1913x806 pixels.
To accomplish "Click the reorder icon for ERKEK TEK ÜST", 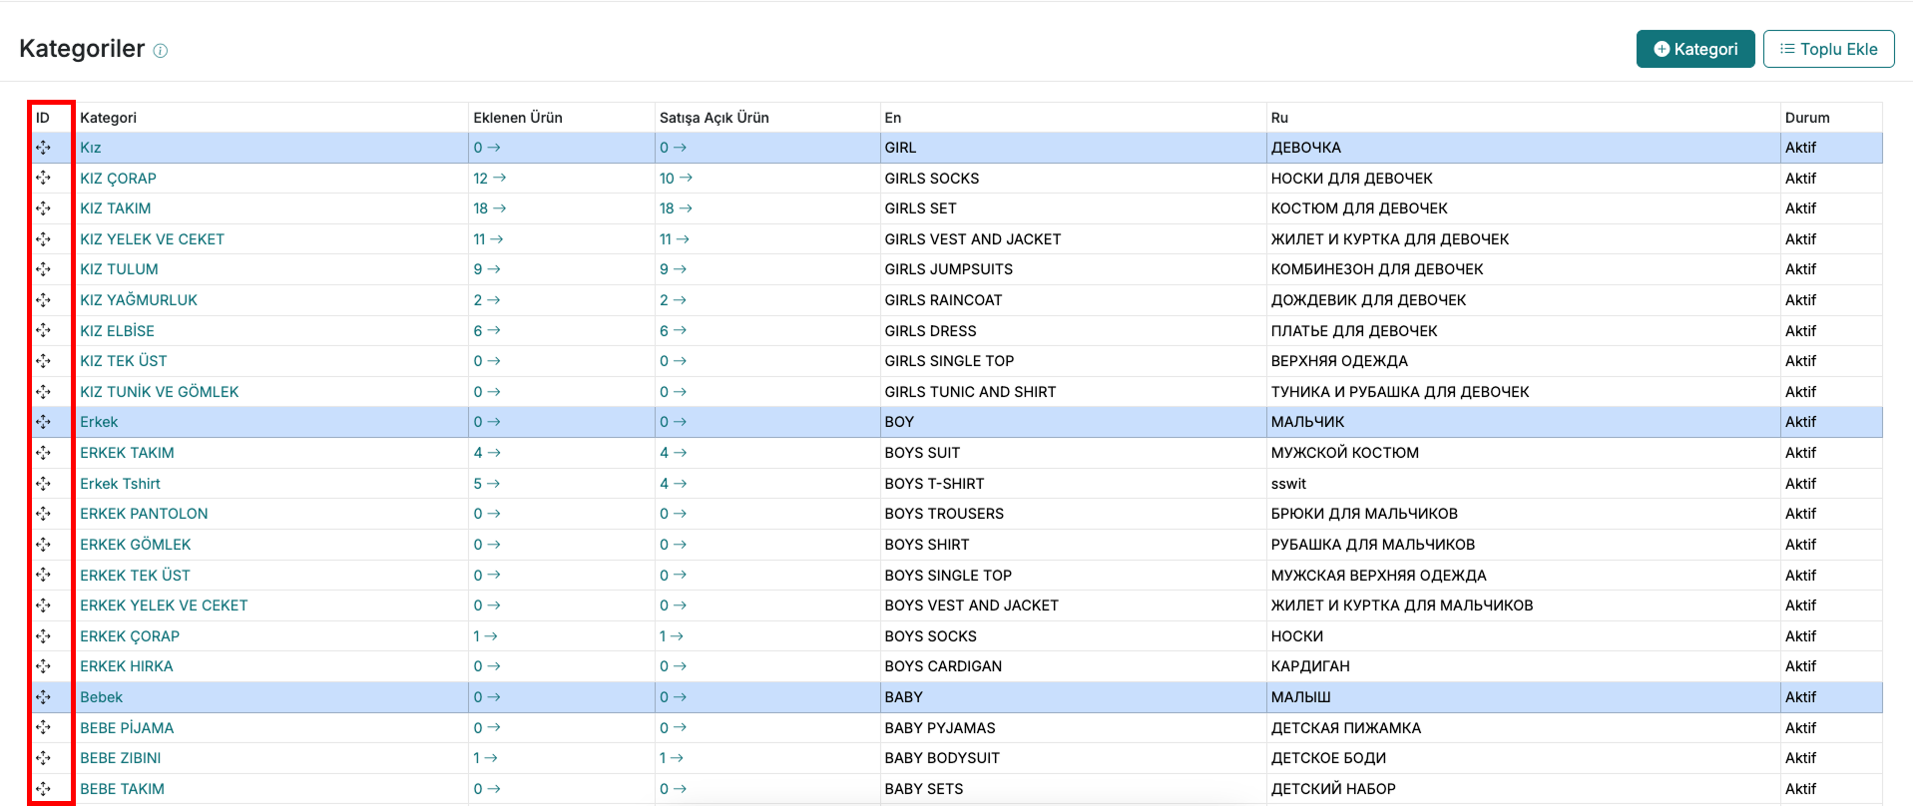I will click(x=44, y=575).
